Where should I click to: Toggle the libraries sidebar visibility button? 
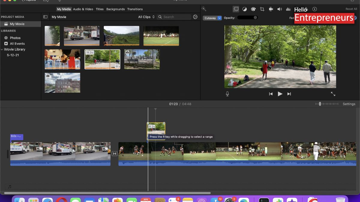pyautogui.click(x=45, y=17)
